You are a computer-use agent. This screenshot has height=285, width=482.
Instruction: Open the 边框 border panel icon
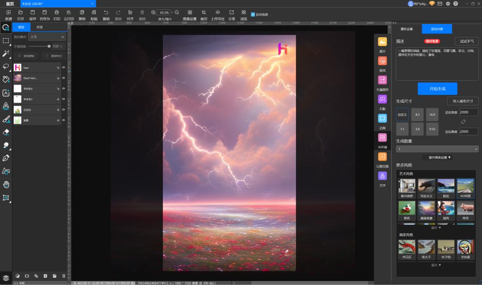click(382, 118)
